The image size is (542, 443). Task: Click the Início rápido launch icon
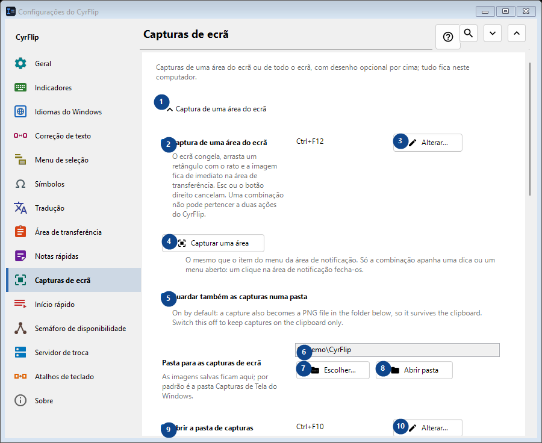pos(20,304)
